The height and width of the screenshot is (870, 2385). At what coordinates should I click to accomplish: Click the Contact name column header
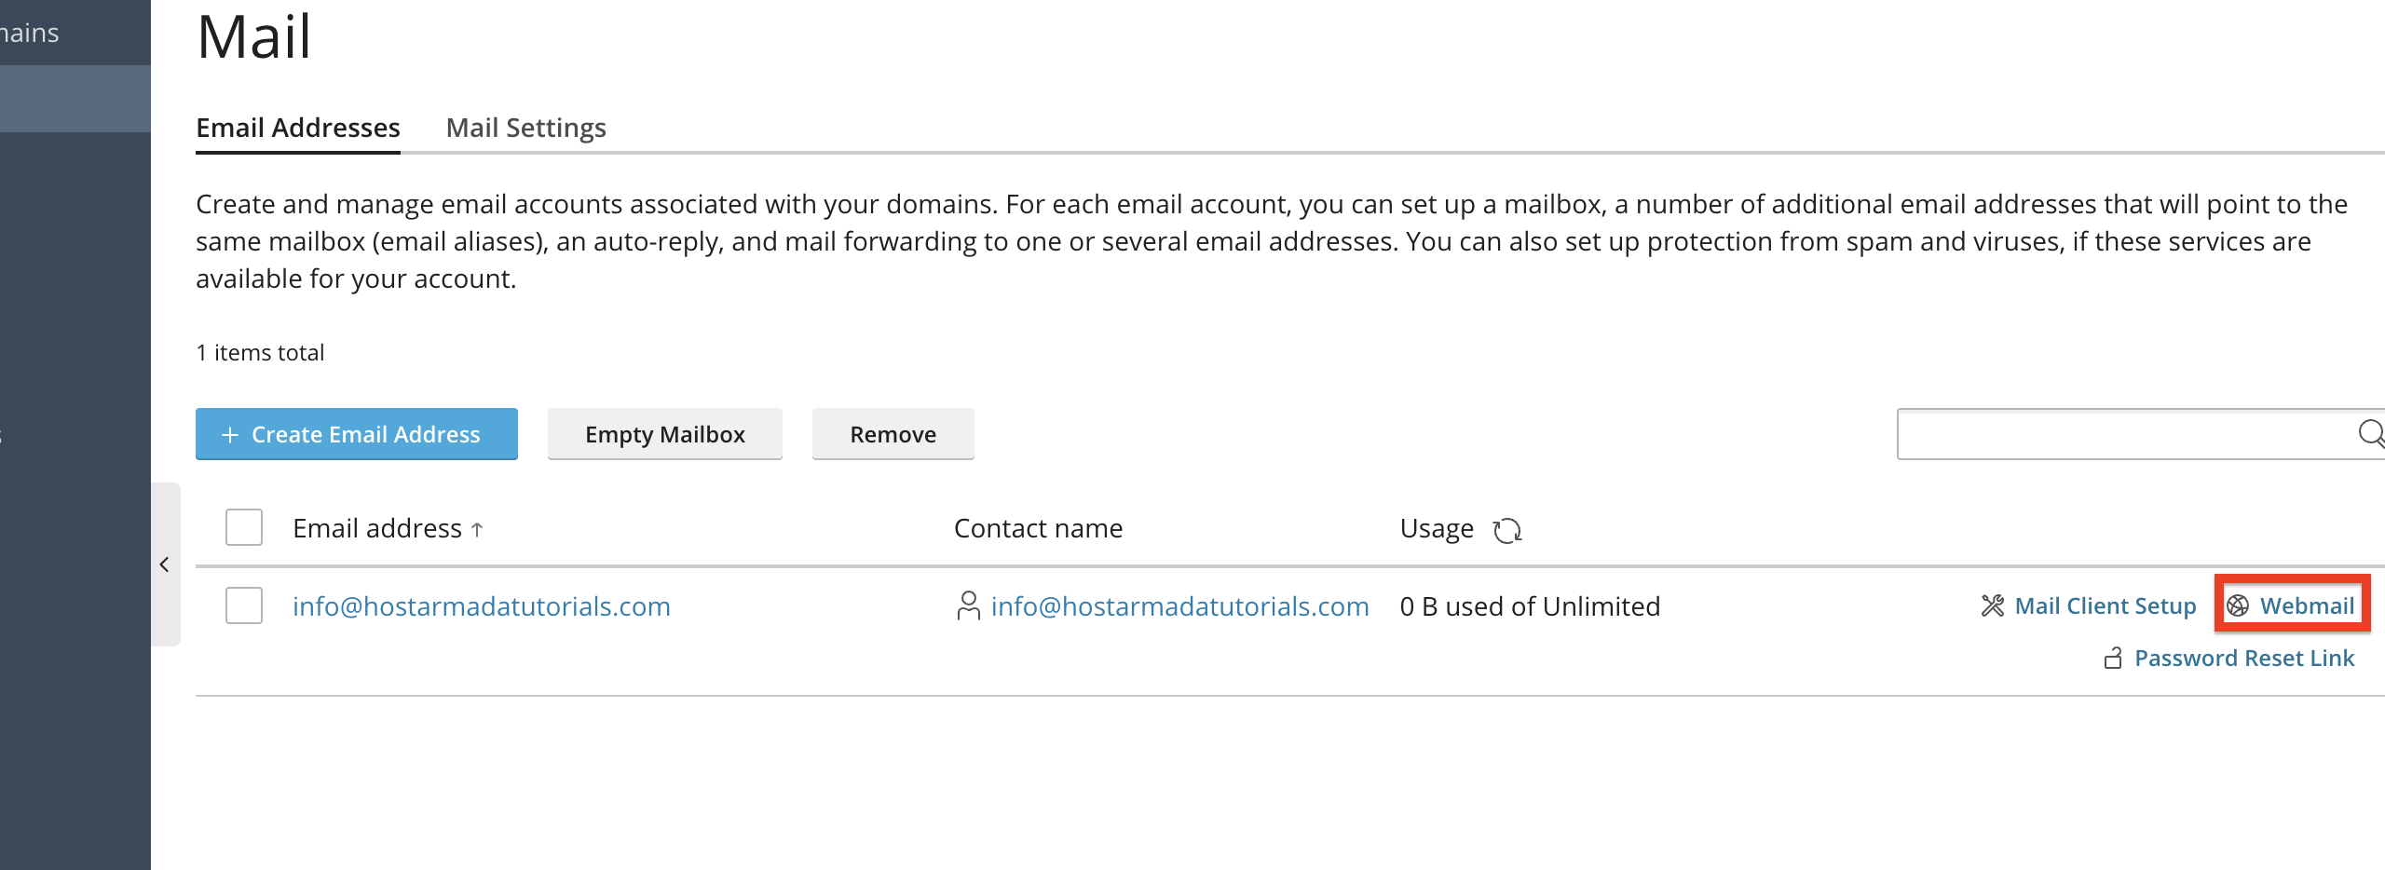click(1038, 529)
